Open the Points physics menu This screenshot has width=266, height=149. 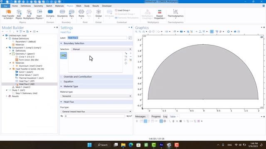tap(81, 14)
